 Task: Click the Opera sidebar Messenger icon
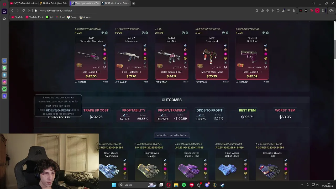point(4,61)
